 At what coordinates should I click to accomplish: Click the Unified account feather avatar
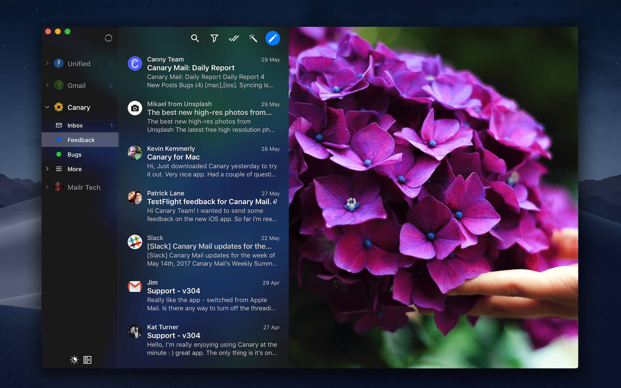pos(59,63)
